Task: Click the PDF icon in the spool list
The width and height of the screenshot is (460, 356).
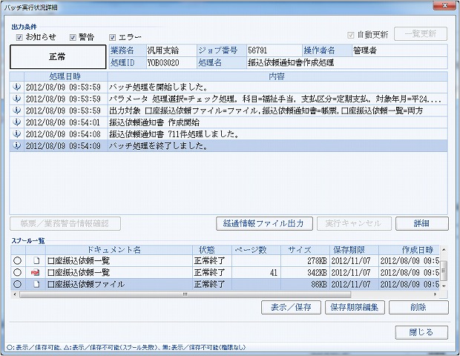Action: pos(35,273)
